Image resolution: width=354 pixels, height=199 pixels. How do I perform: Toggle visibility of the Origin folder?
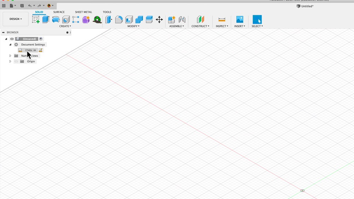click(16, 61)
